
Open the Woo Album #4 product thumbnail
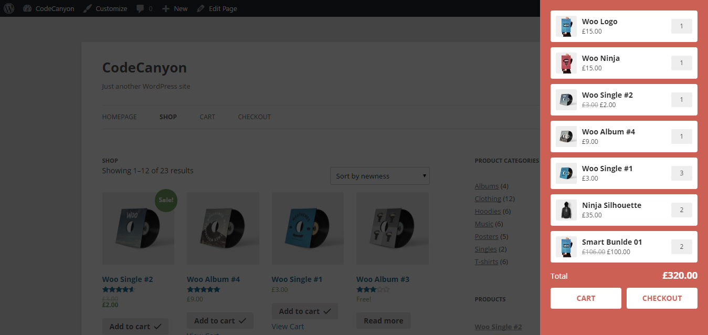tap(223, 228)
